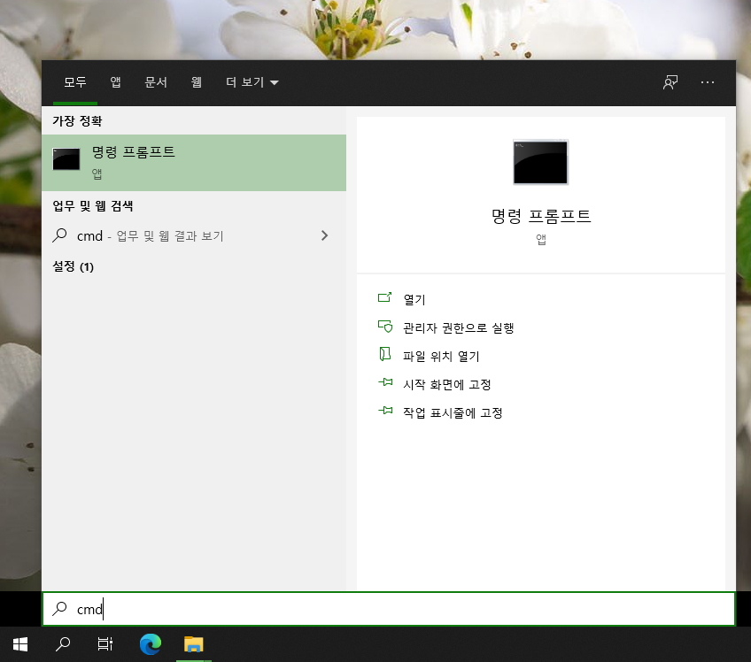Click the 명령 프롬프트 title in preview pane
This screenshot has width=751, height=662.
pyautogui.click(x=541, y=216)
